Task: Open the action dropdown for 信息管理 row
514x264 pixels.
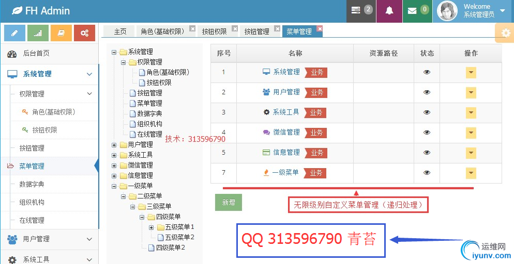Action: coord(471,153)
